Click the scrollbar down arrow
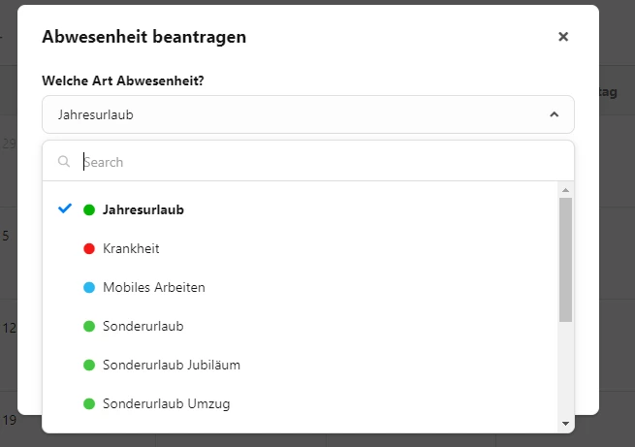635x447 pixels. 566,424
